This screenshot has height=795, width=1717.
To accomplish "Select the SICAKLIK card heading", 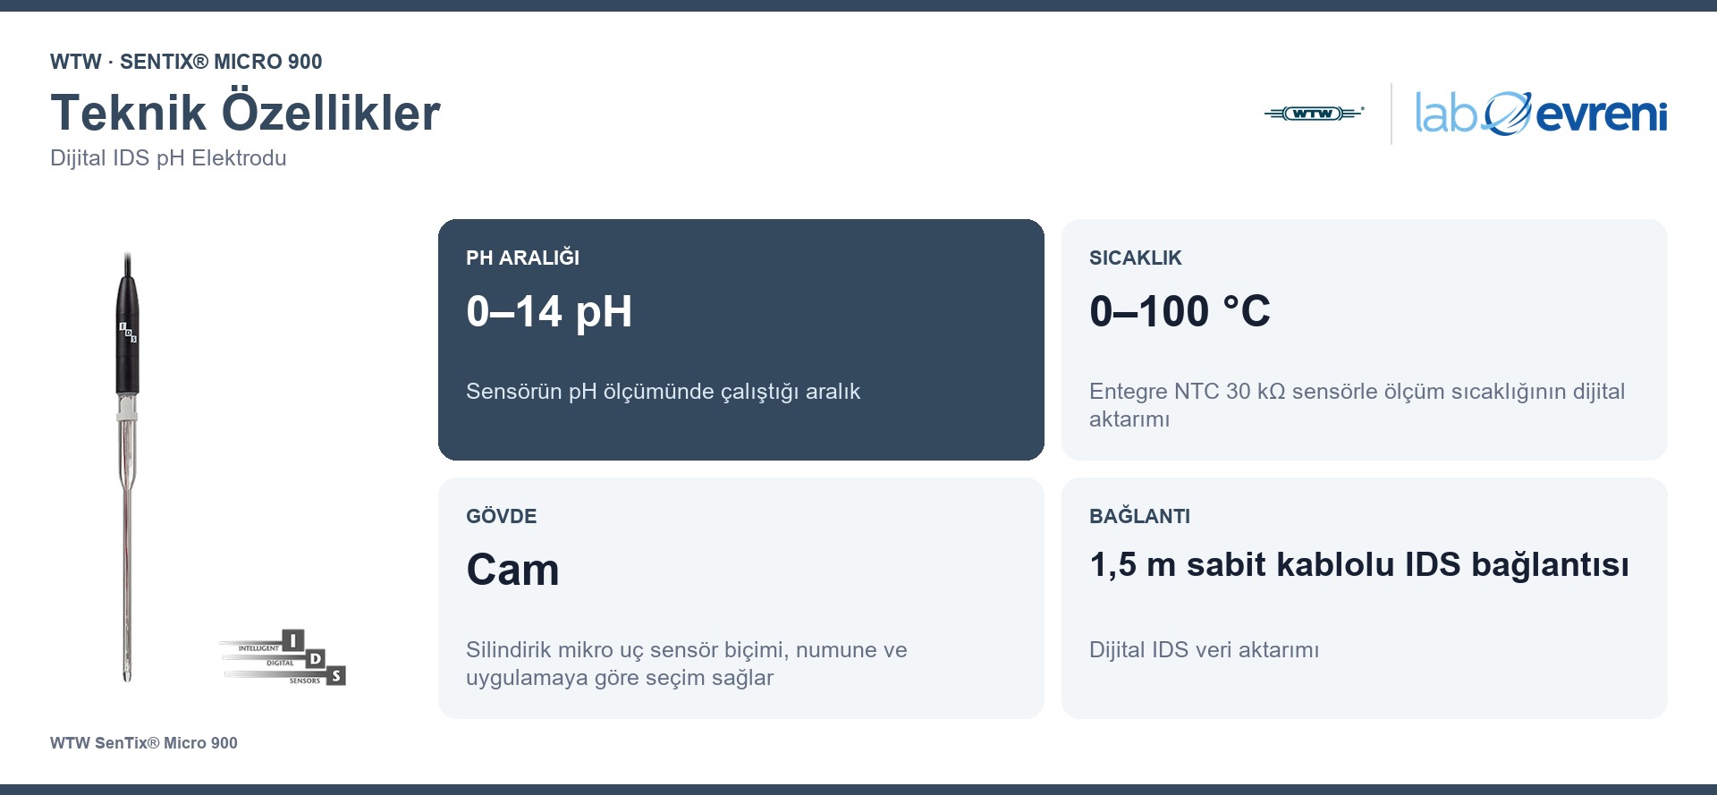I will 1135,258.
